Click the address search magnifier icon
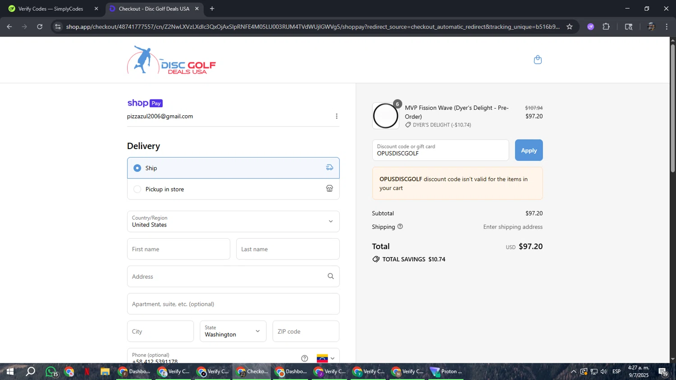This screenshot has height=380, width=676. click(331, 276)
